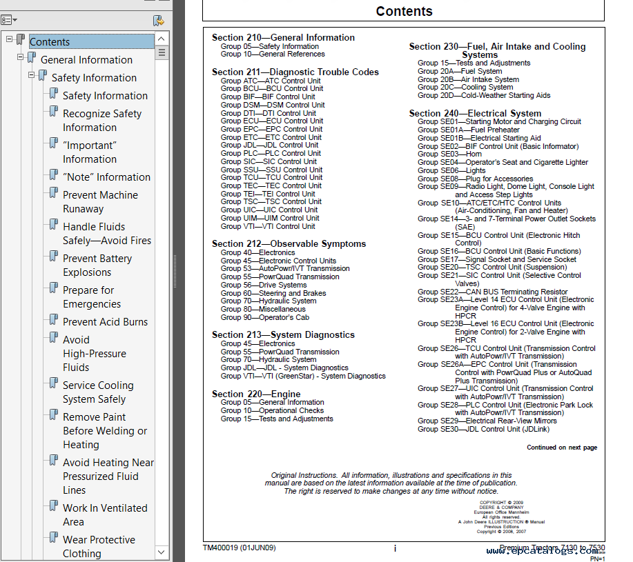Open the bookmarks options dropdown menu

click(x=9, y=20)
